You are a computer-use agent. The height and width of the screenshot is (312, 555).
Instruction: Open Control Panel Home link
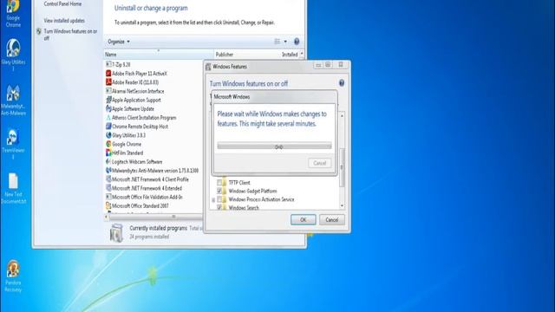(x=62, y=3)
